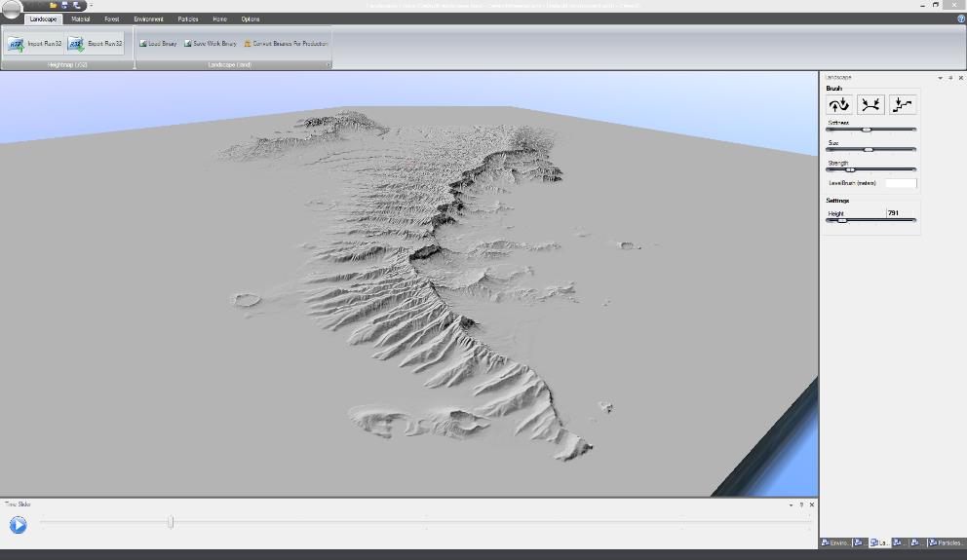
Task: Click Import Raw32 heightmap button
Action: point(34,44)
